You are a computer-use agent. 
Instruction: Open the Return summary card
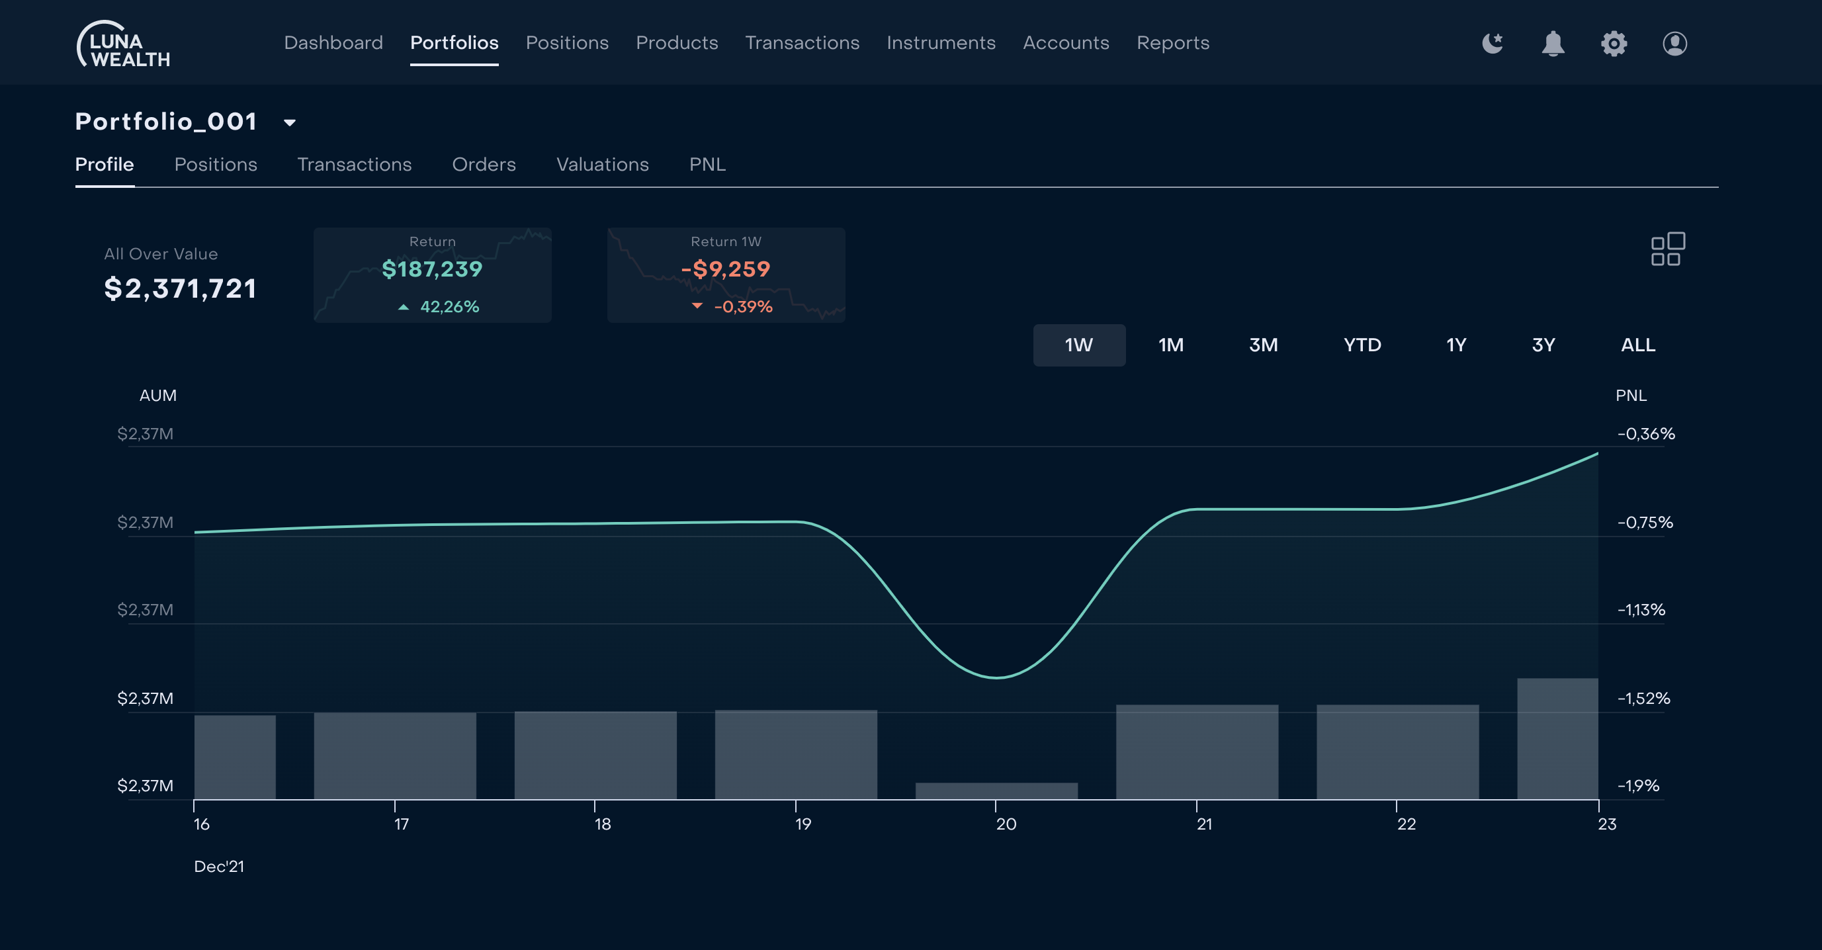[432, 275]
